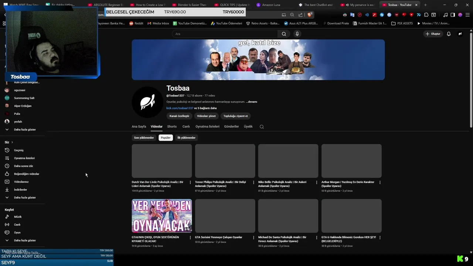Expand channel description with ...devamı
The image size is (473, 266).
point(252,102)
